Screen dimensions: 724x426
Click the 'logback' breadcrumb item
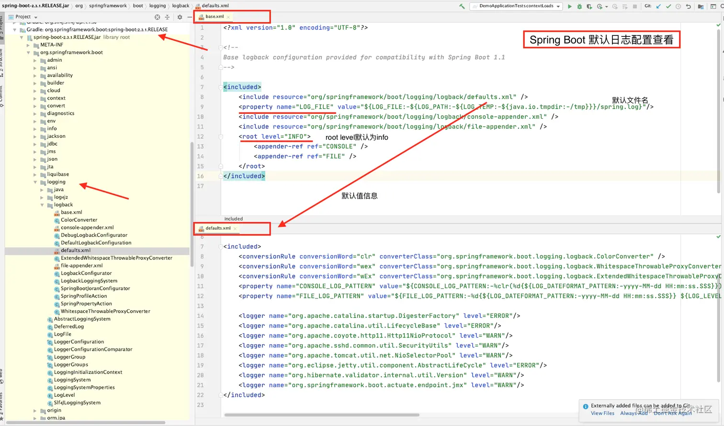click(x=181, y=6)
